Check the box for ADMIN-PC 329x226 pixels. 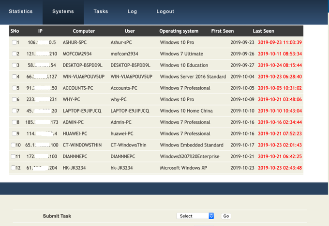point(14,122)
